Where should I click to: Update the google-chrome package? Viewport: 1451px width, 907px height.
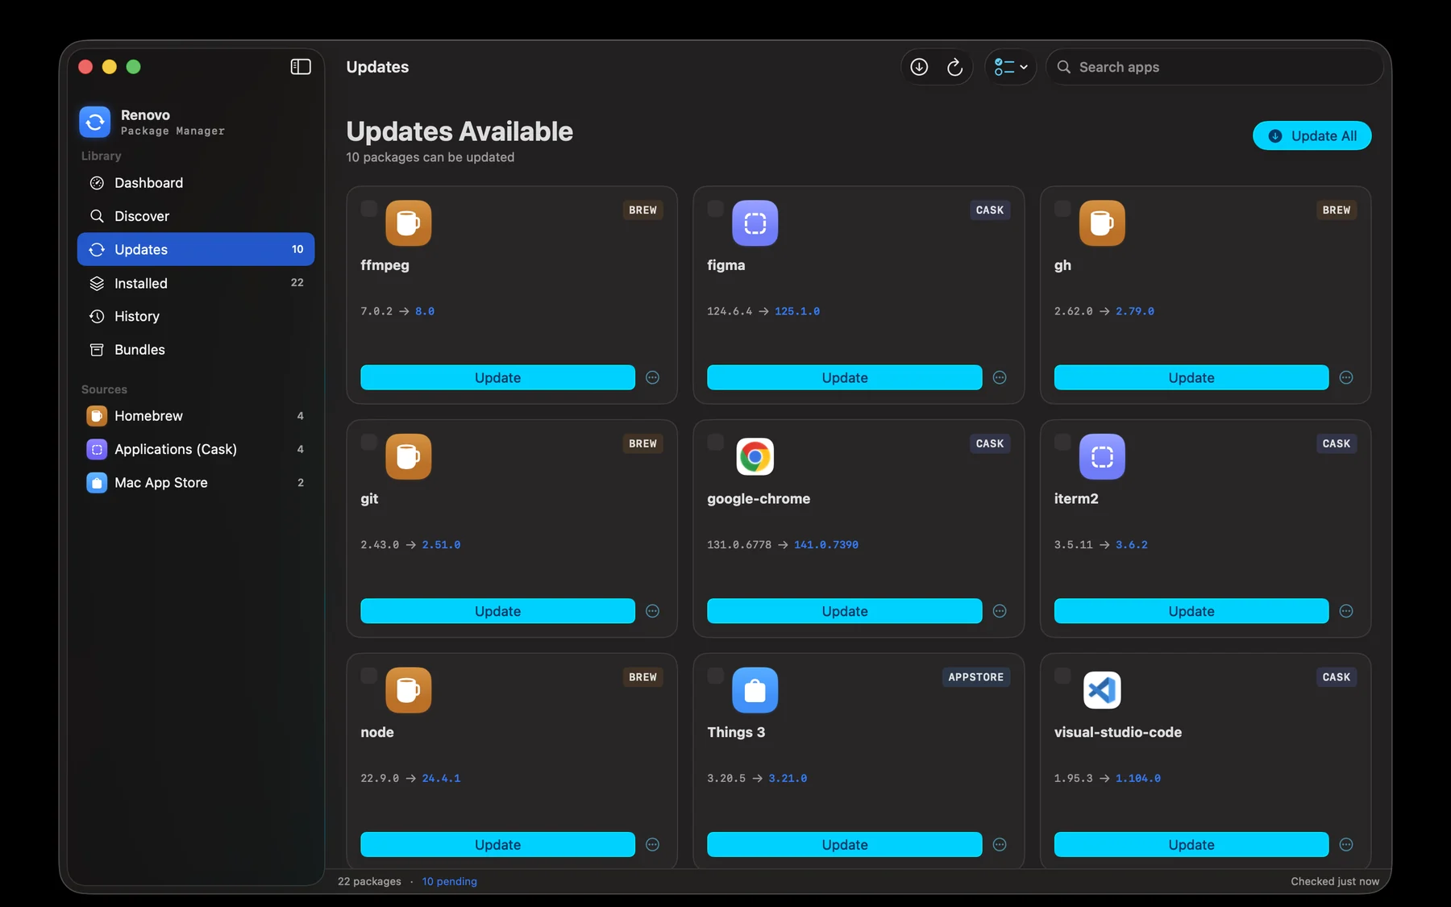point(844,611)
